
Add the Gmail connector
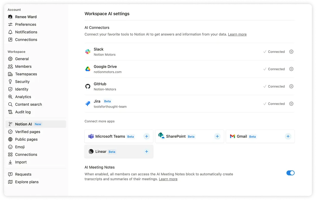(288, 136)
